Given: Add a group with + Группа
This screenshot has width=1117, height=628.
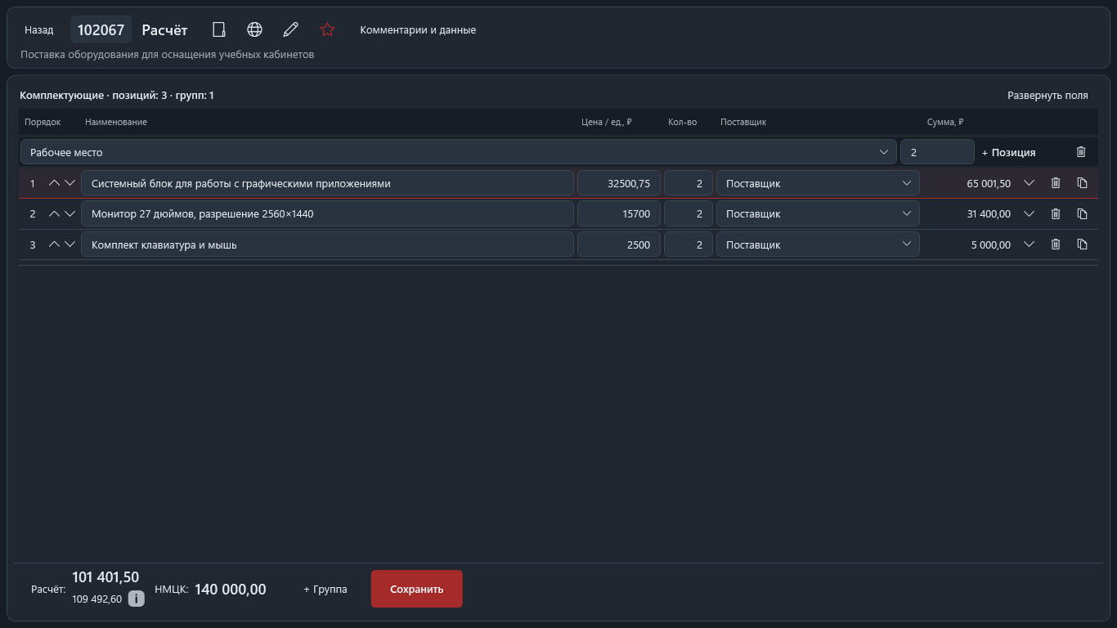Looking at the screenshot, I should pos(325,589).
